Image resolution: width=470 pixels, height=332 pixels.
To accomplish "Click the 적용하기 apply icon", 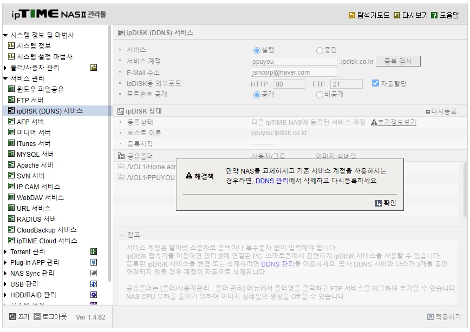I will tap(430, 317).
